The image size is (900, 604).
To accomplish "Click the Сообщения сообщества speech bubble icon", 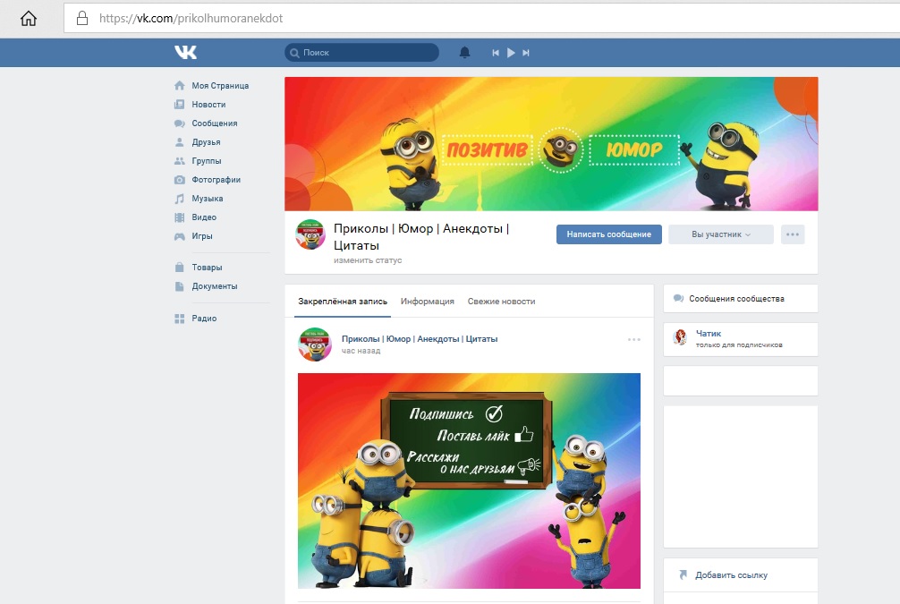I will 678,299.
